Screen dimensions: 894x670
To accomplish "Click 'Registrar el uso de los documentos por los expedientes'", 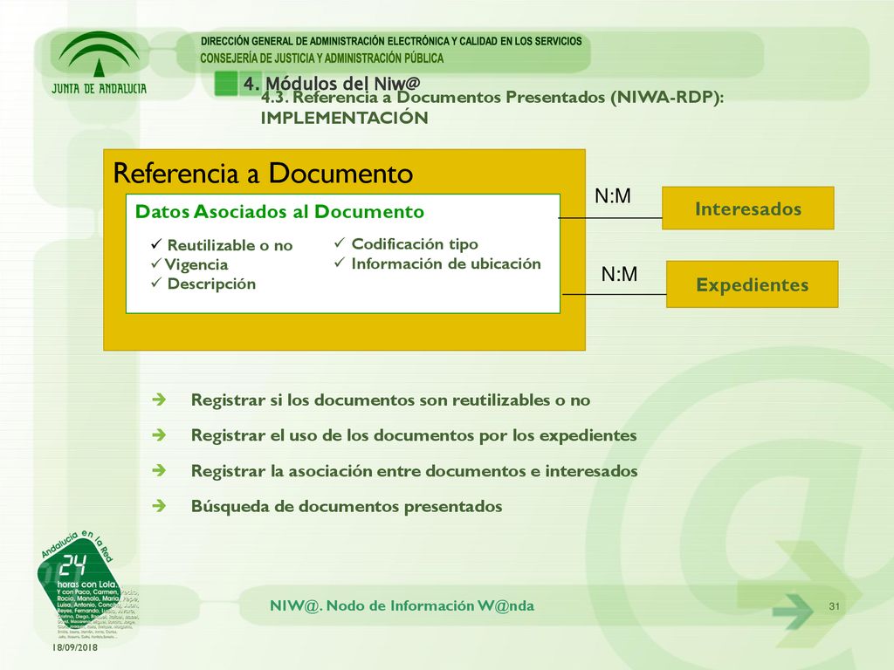I will click(414, 435).
